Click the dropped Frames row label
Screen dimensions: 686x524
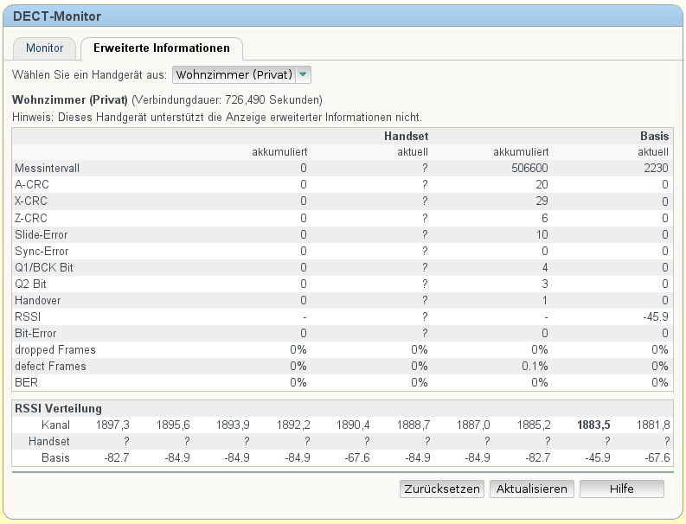coord(55,350)
